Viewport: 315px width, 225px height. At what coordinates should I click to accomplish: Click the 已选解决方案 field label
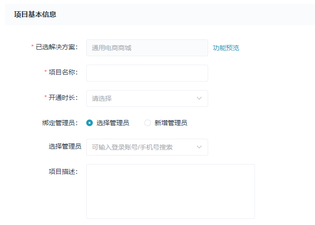tap(56, 47)
